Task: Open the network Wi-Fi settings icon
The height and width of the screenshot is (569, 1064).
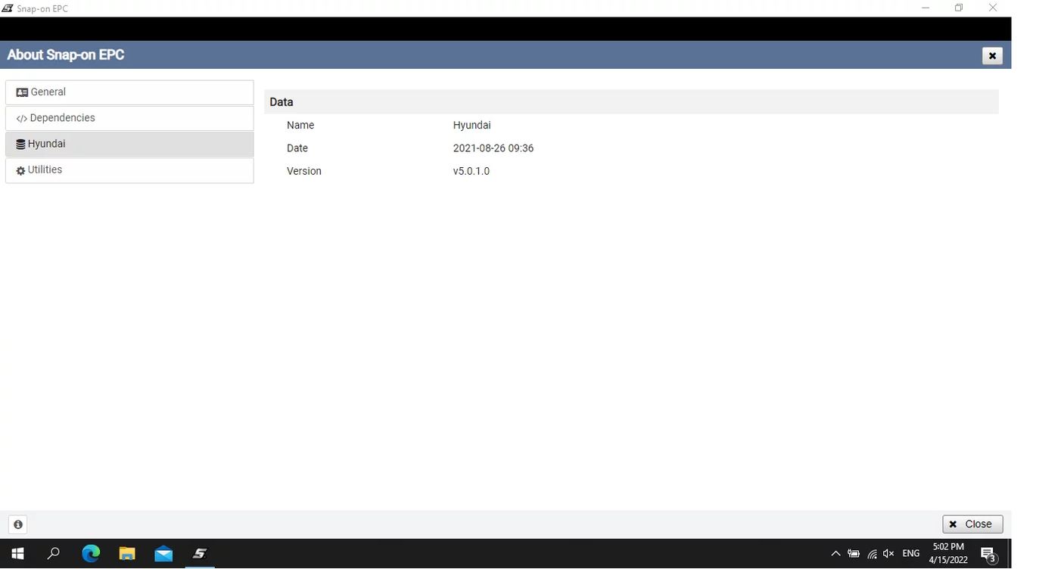Action: [x=872, y=554]
